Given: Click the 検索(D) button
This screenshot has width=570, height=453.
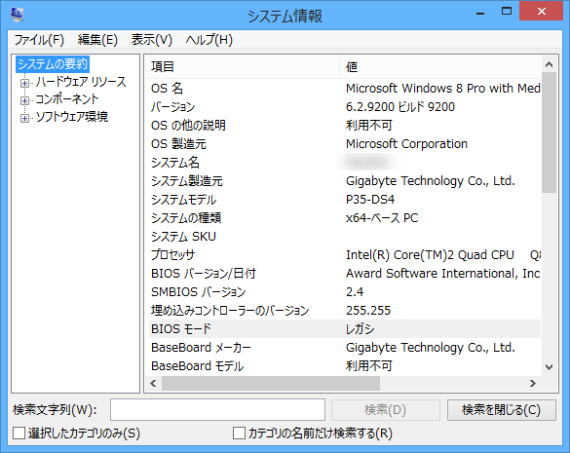Looking at the screenshot, I should (385, 410).
